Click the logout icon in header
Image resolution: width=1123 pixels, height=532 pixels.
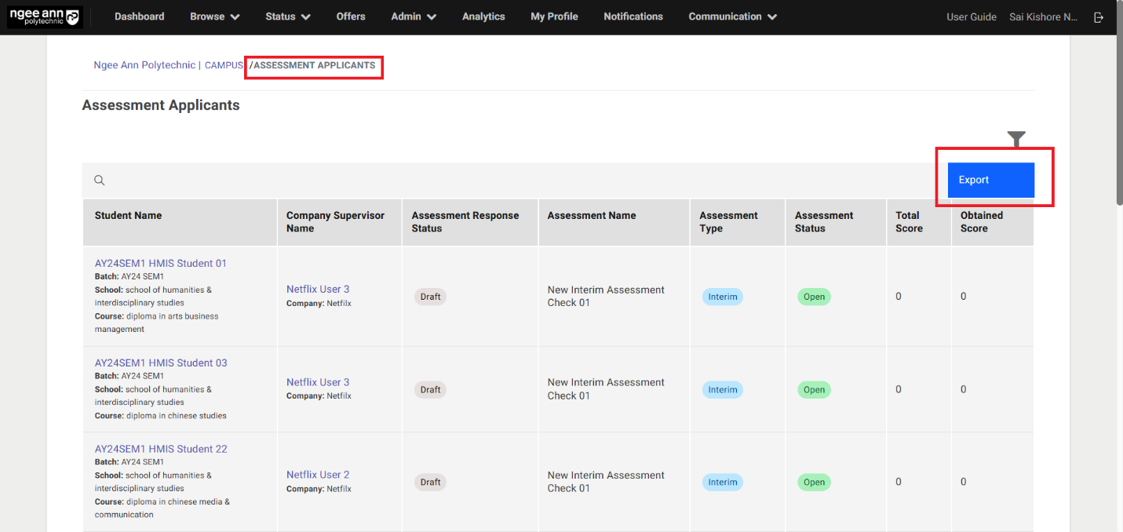click(x=1099, y=16)
